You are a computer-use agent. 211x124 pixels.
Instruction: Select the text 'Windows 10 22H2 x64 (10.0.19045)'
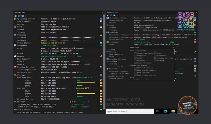(58, 19)
